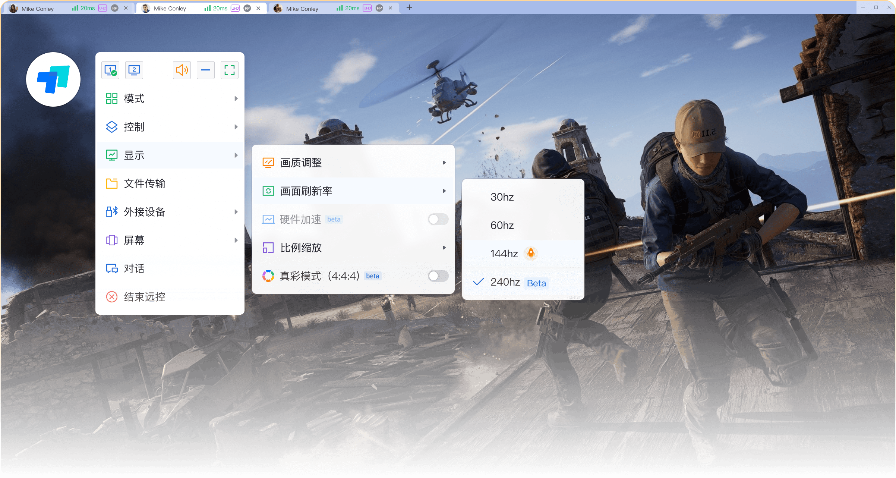Screen dimensions: 896x478
Task: Switch to the third Mike Conley tab
Action: click(x=303, y=8)
